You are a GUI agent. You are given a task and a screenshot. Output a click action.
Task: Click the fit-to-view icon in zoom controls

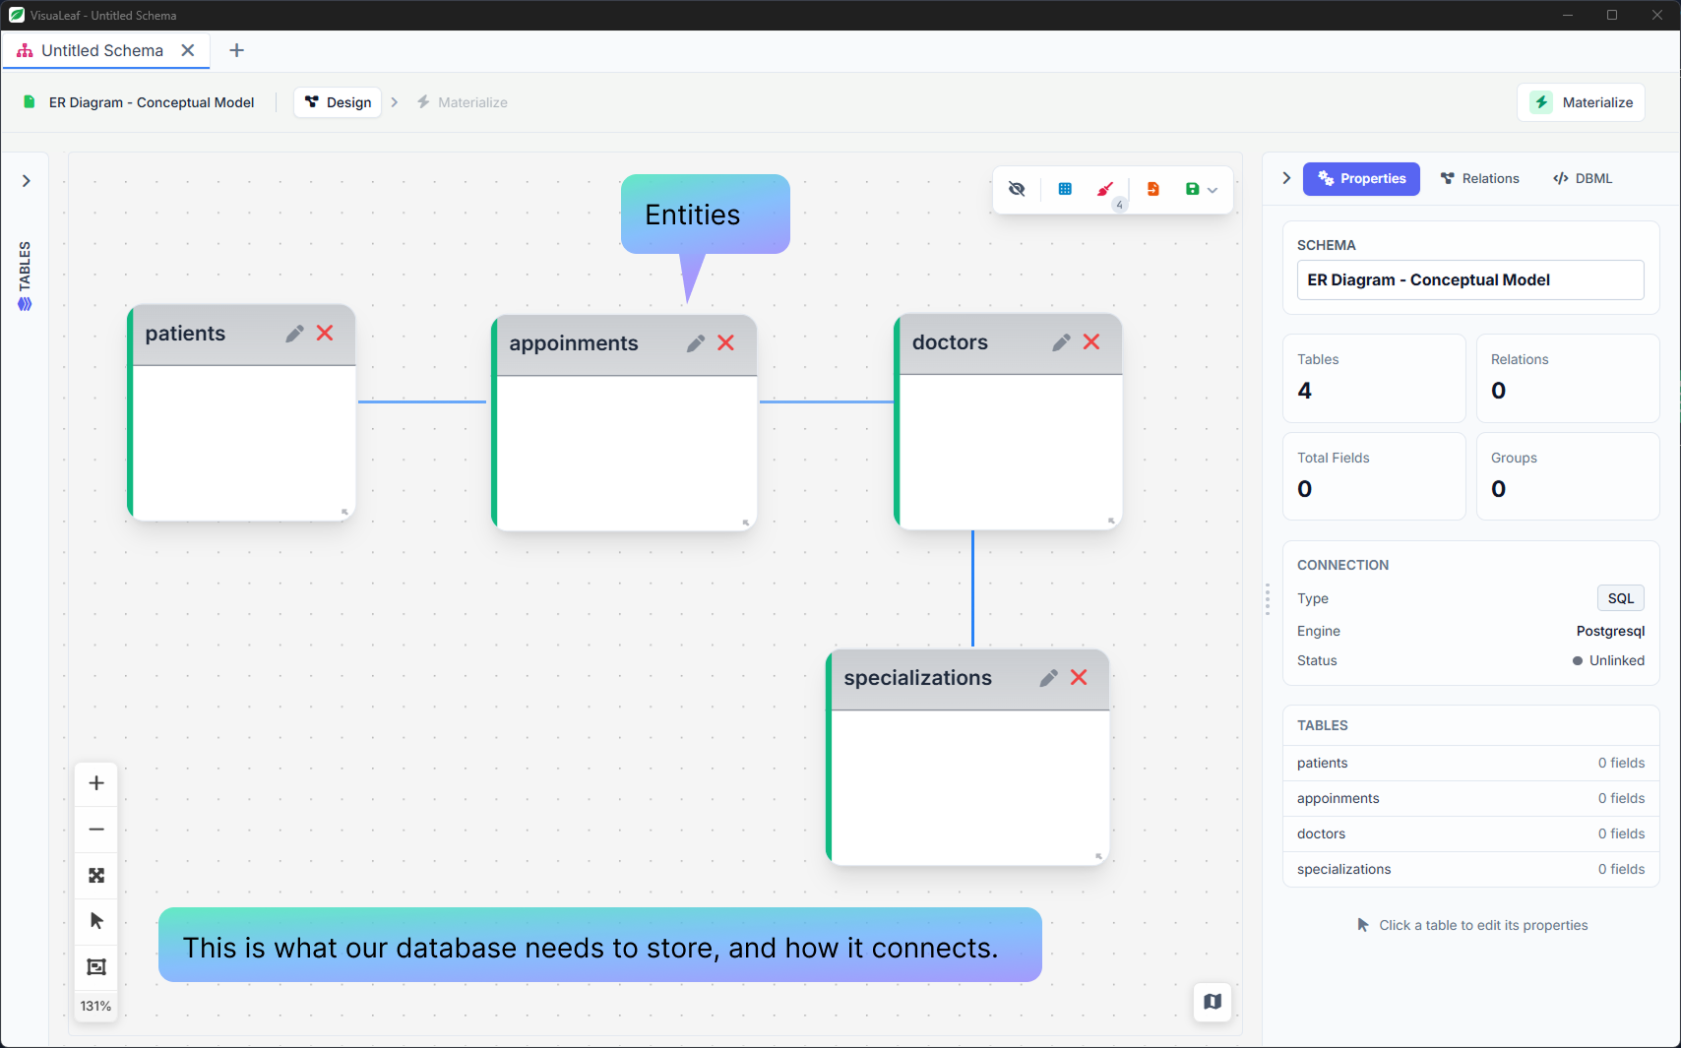(96, 875)
